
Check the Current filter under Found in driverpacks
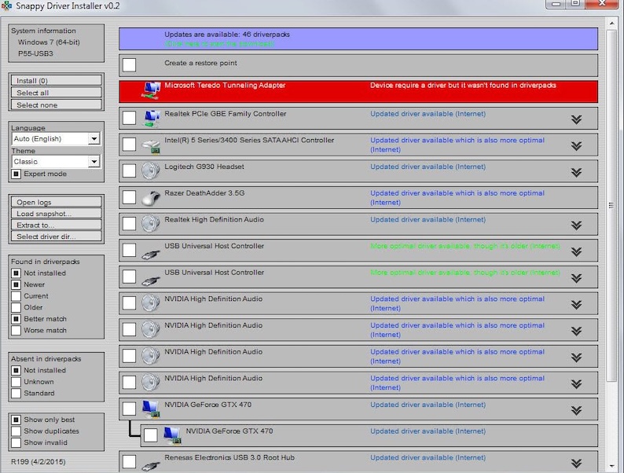[17, 296]
